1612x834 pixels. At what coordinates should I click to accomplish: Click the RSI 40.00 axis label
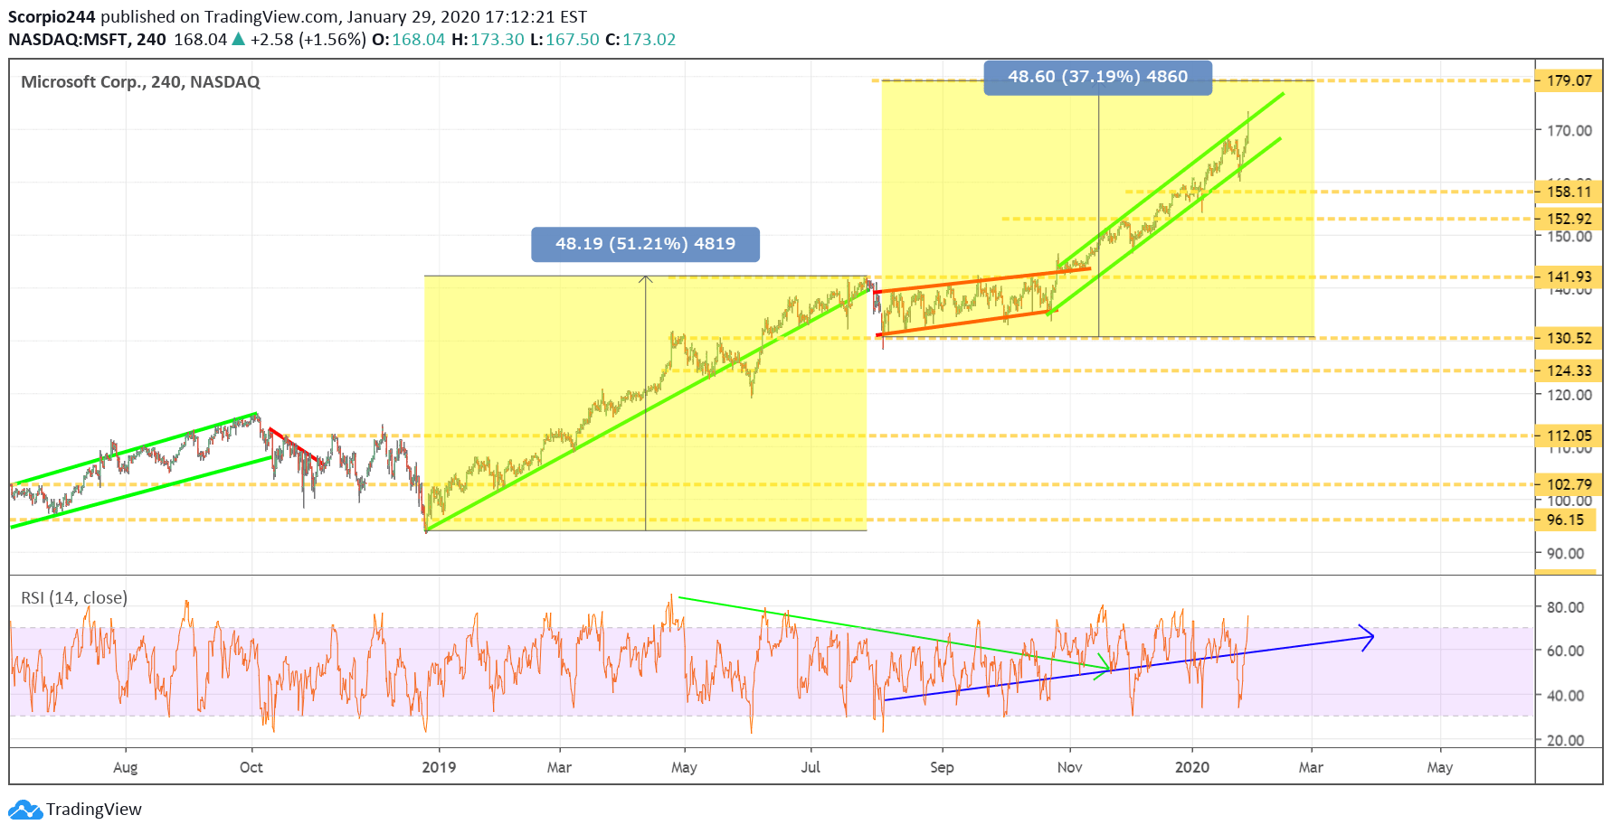coord(1565,696)
